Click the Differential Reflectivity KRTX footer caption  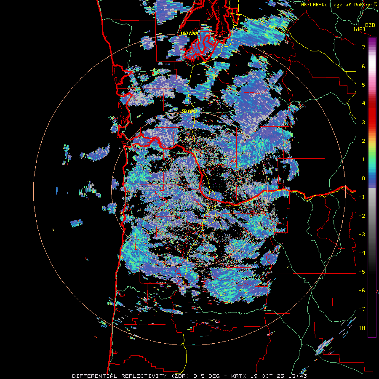(189, 376)
